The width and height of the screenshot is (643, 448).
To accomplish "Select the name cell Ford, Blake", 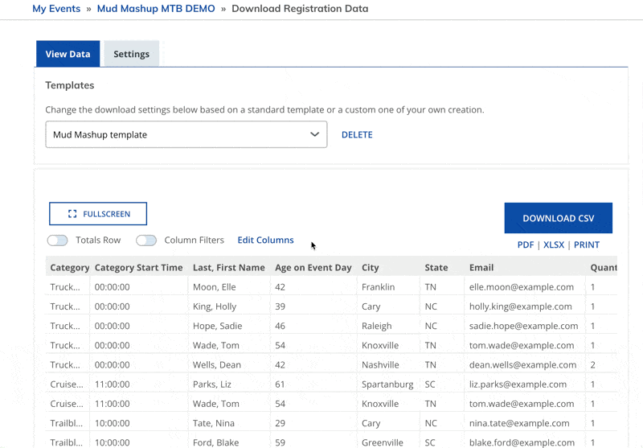I will pos(215,442).
